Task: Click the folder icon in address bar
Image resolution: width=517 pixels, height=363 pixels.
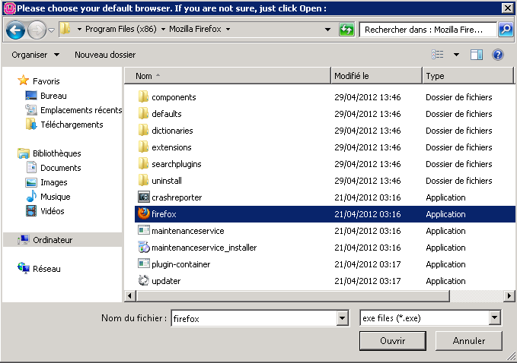Action: click(65, 29)
